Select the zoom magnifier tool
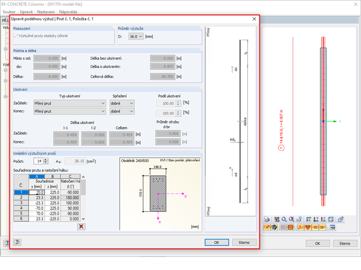Screen dimensions: 361x270 point(284,219)
